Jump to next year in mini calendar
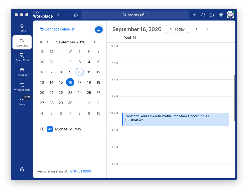The width and height of the screenshot is (248, 193). coord(100,42)
